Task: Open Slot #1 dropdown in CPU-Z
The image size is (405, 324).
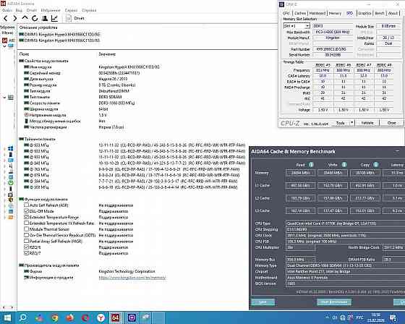Action: click(307, 26)
